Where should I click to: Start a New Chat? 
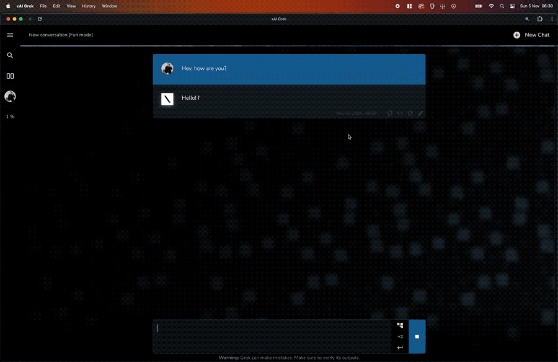[531, 35]
